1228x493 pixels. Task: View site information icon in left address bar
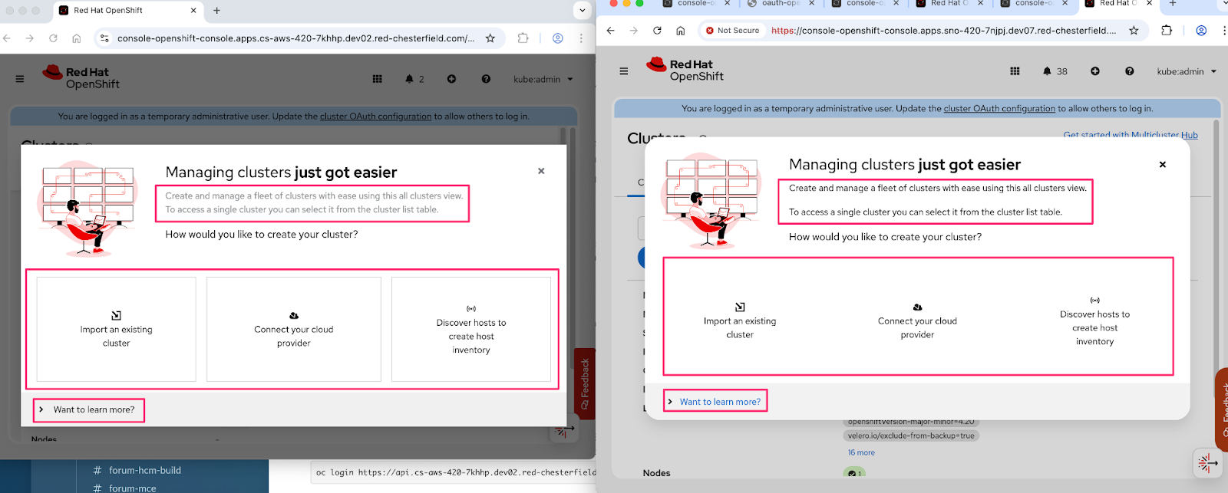(104, 38)
